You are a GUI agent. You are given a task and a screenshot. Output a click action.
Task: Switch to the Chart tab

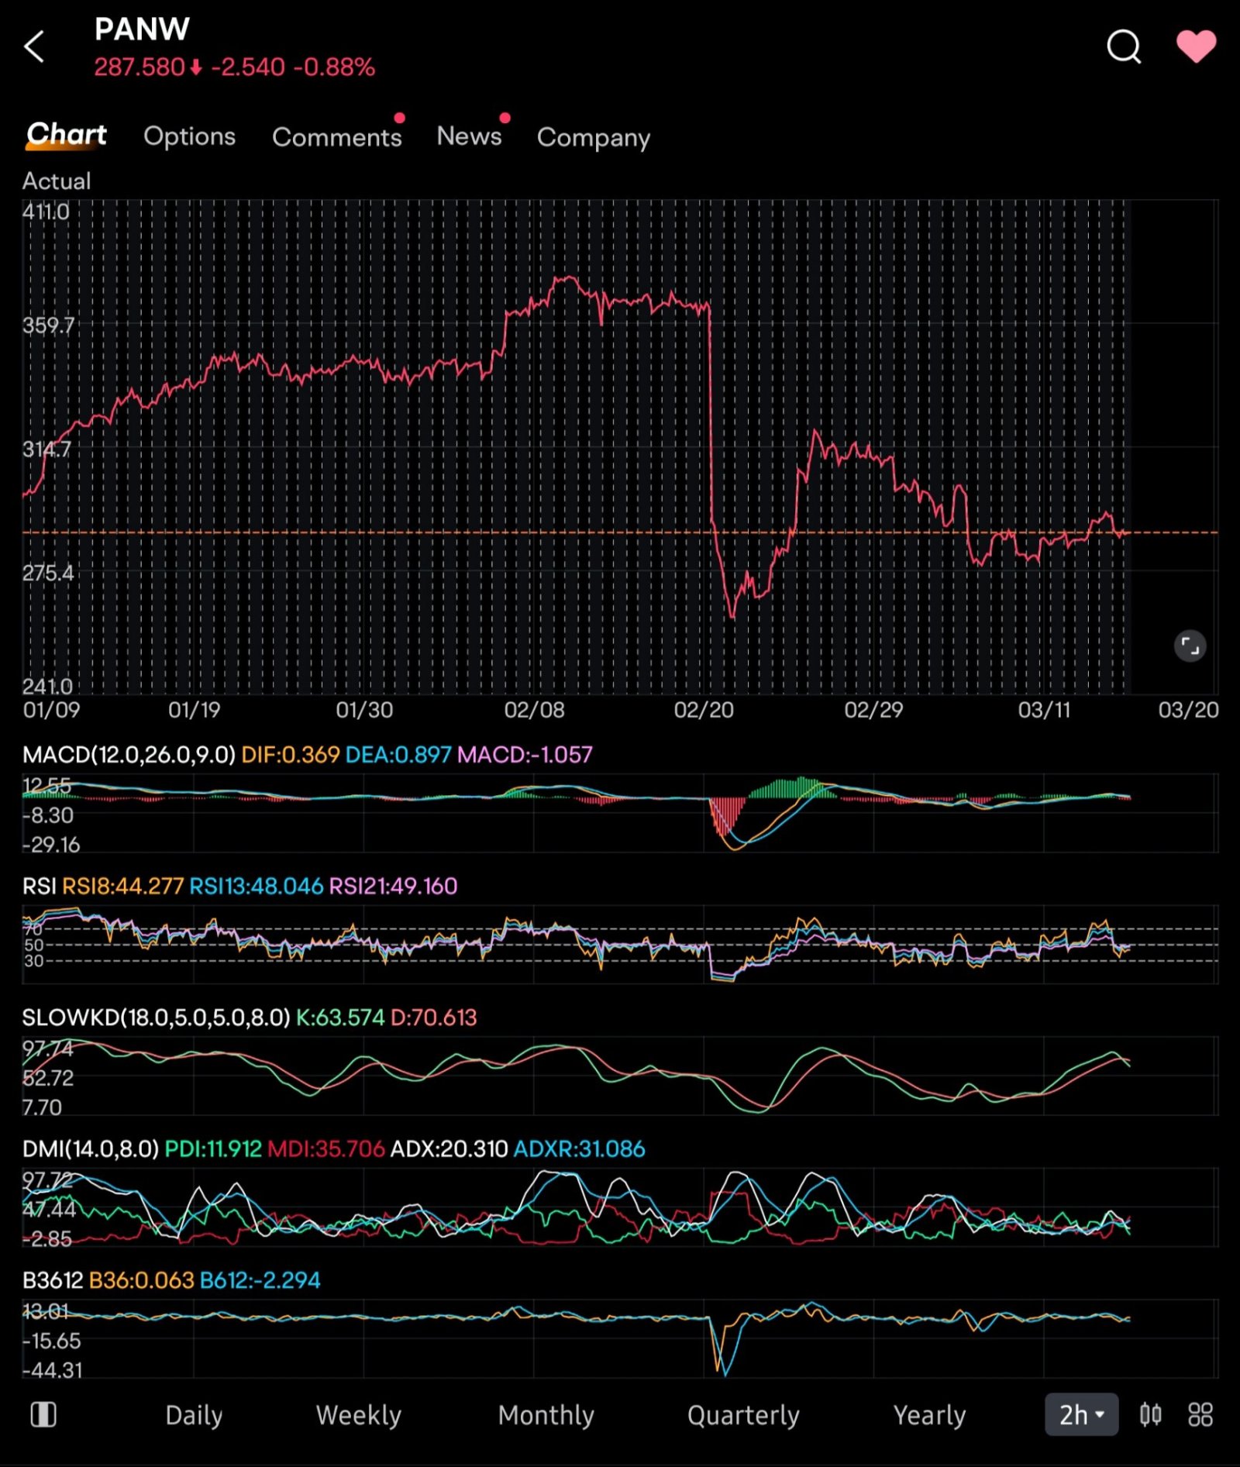pos(67,135)
